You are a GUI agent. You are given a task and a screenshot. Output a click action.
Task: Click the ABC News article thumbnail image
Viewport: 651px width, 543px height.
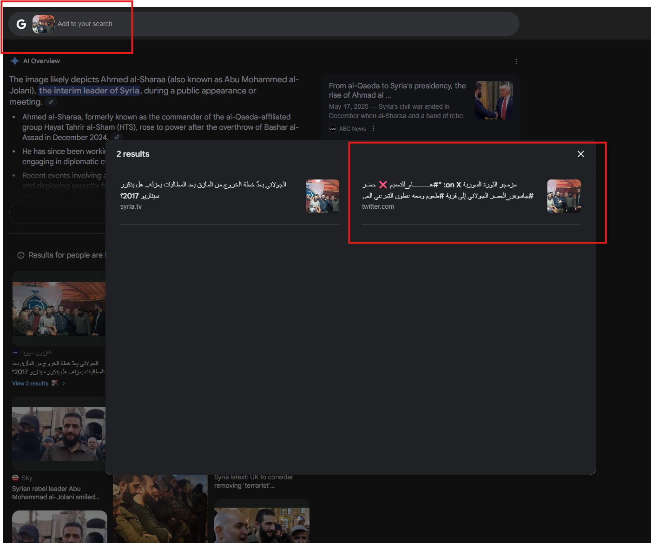point(494,100)
